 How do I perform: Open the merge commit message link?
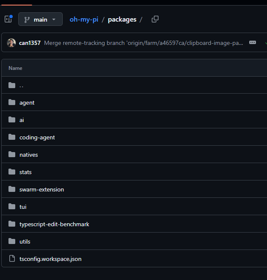144,43
